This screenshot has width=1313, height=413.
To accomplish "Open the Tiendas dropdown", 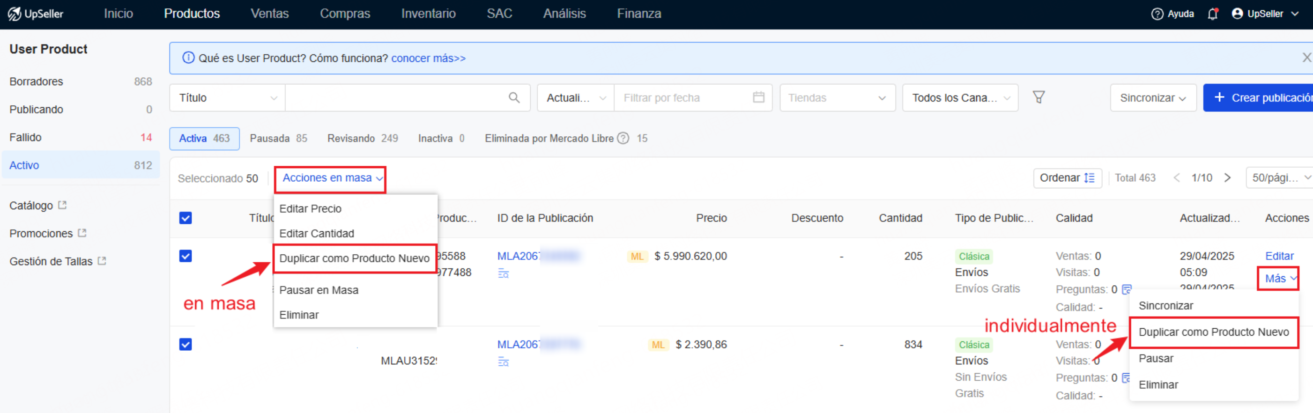I will [x=837, y=98].
